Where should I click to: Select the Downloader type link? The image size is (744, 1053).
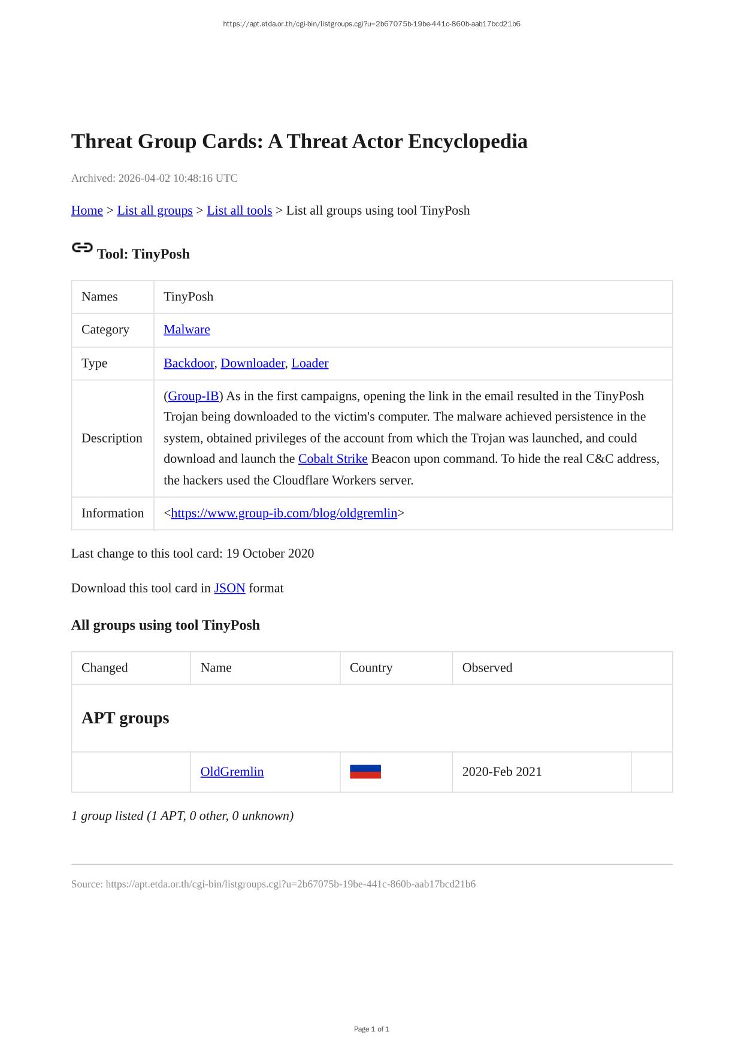tap(253, 363)
